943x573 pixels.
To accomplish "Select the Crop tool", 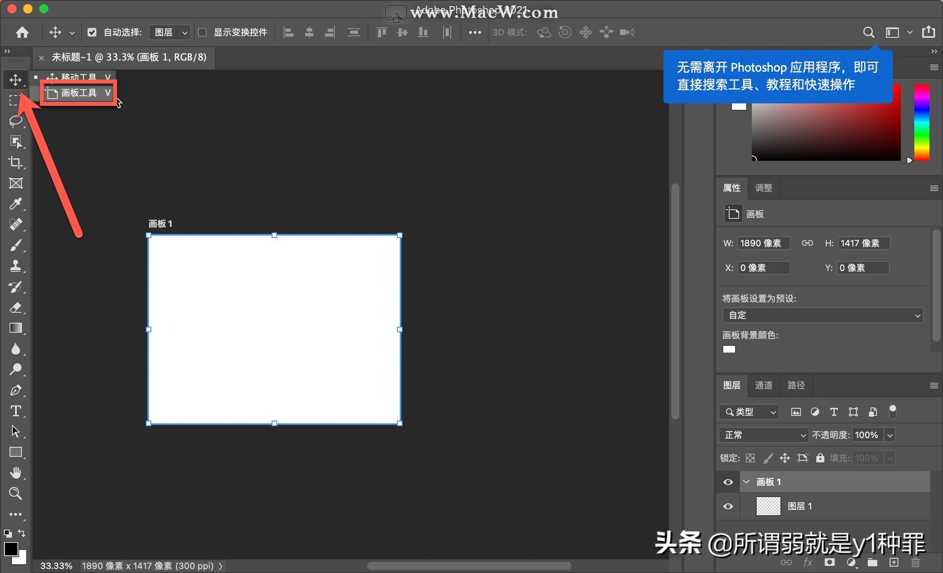I will pyautogui.click(x=16, y=162).
